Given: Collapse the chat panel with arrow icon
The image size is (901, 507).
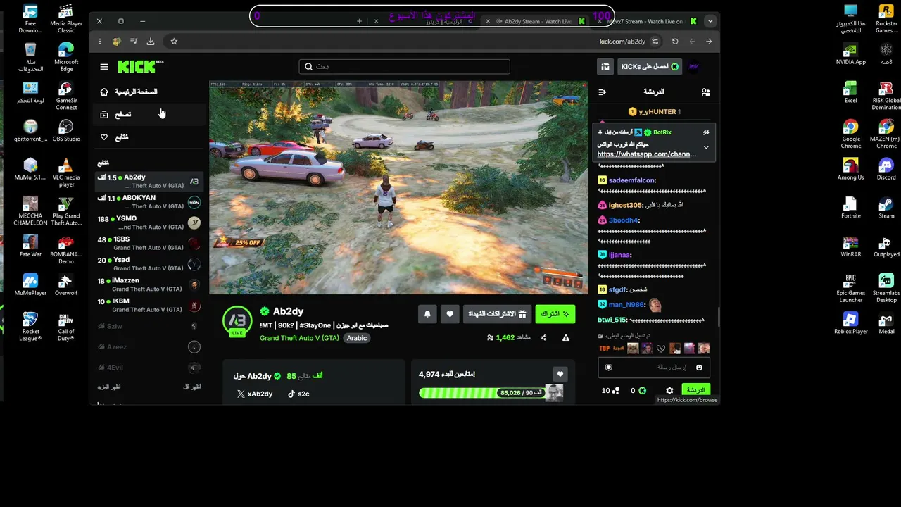Looking at the screenshot, I should [603, 92].
